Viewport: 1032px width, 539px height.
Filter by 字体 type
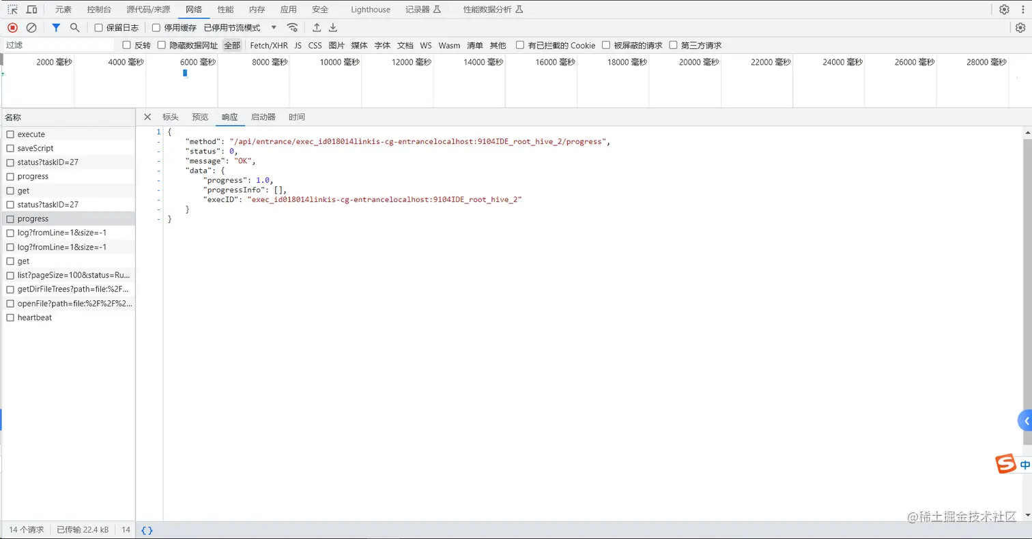[382, 46]
